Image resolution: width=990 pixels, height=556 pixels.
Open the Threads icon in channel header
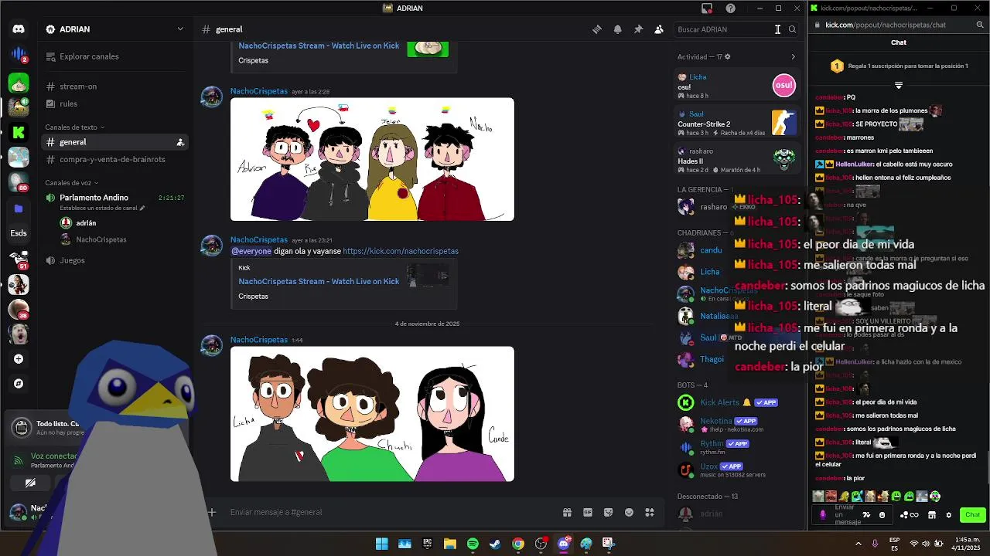[x=597, y=29]
